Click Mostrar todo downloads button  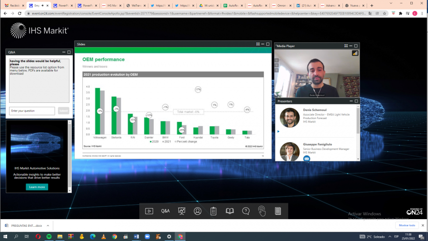(407, 225)
